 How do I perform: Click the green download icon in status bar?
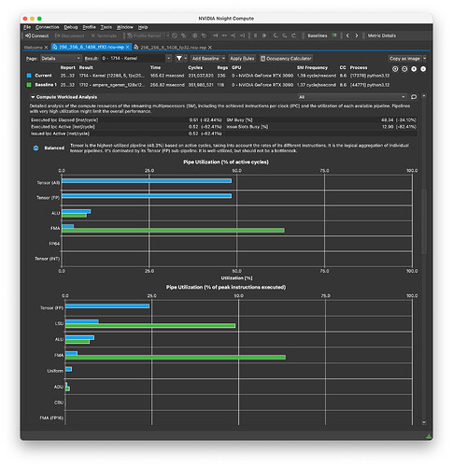(429, 436)
